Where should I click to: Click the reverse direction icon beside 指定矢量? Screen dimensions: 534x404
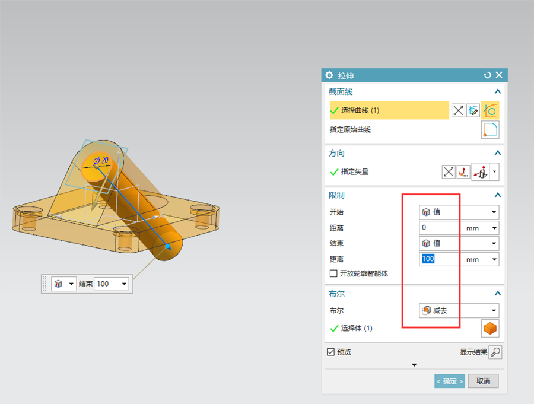click(449, 171)
